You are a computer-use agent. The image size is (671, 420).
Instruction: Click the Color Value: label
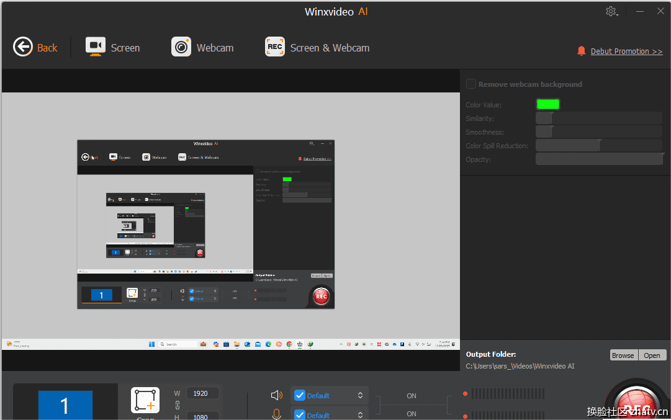[484, 105]
